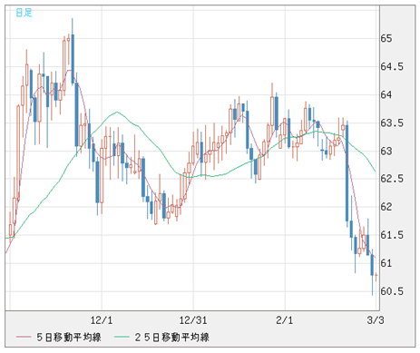Viewport: 420px width, 353px height.
Task: Click the 2/1 date axis label
Action: [285, 320]
